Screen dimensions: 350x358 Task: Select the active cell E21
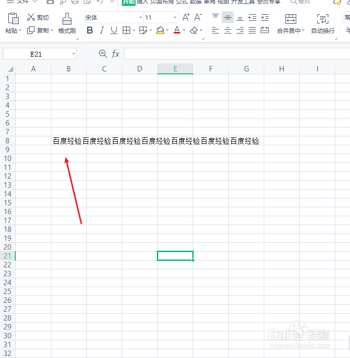(175, 256)
